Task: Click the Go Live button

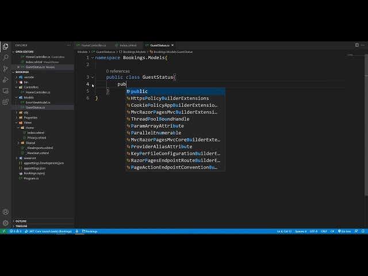Action: pyautogui.click(x=344, y=231)
